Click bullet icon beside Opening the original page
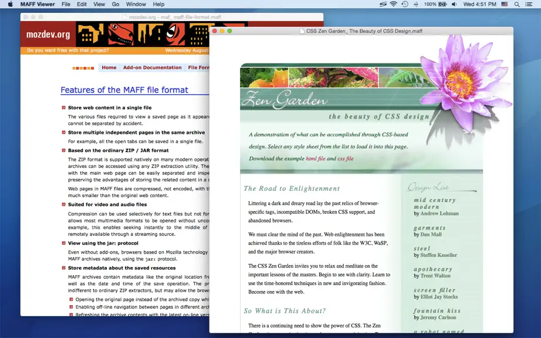541x338 pixels. coord(71,299)
